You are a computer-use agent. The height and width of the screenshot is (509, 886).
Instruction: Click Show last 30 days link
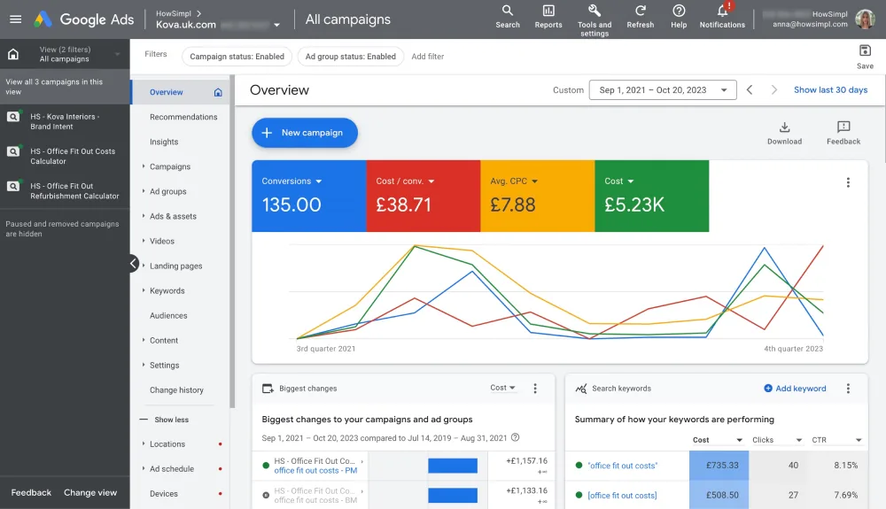point(830,89)
